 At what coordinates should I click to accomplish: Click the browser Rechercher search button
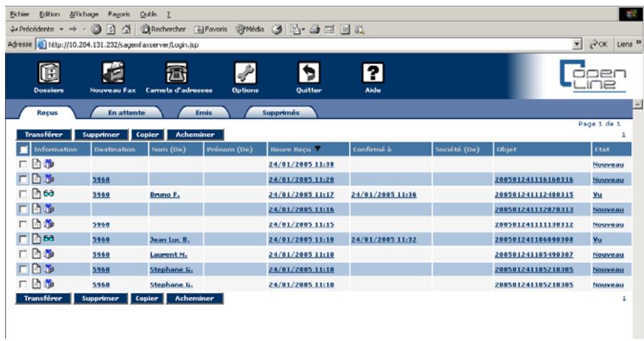coord(163,29)
